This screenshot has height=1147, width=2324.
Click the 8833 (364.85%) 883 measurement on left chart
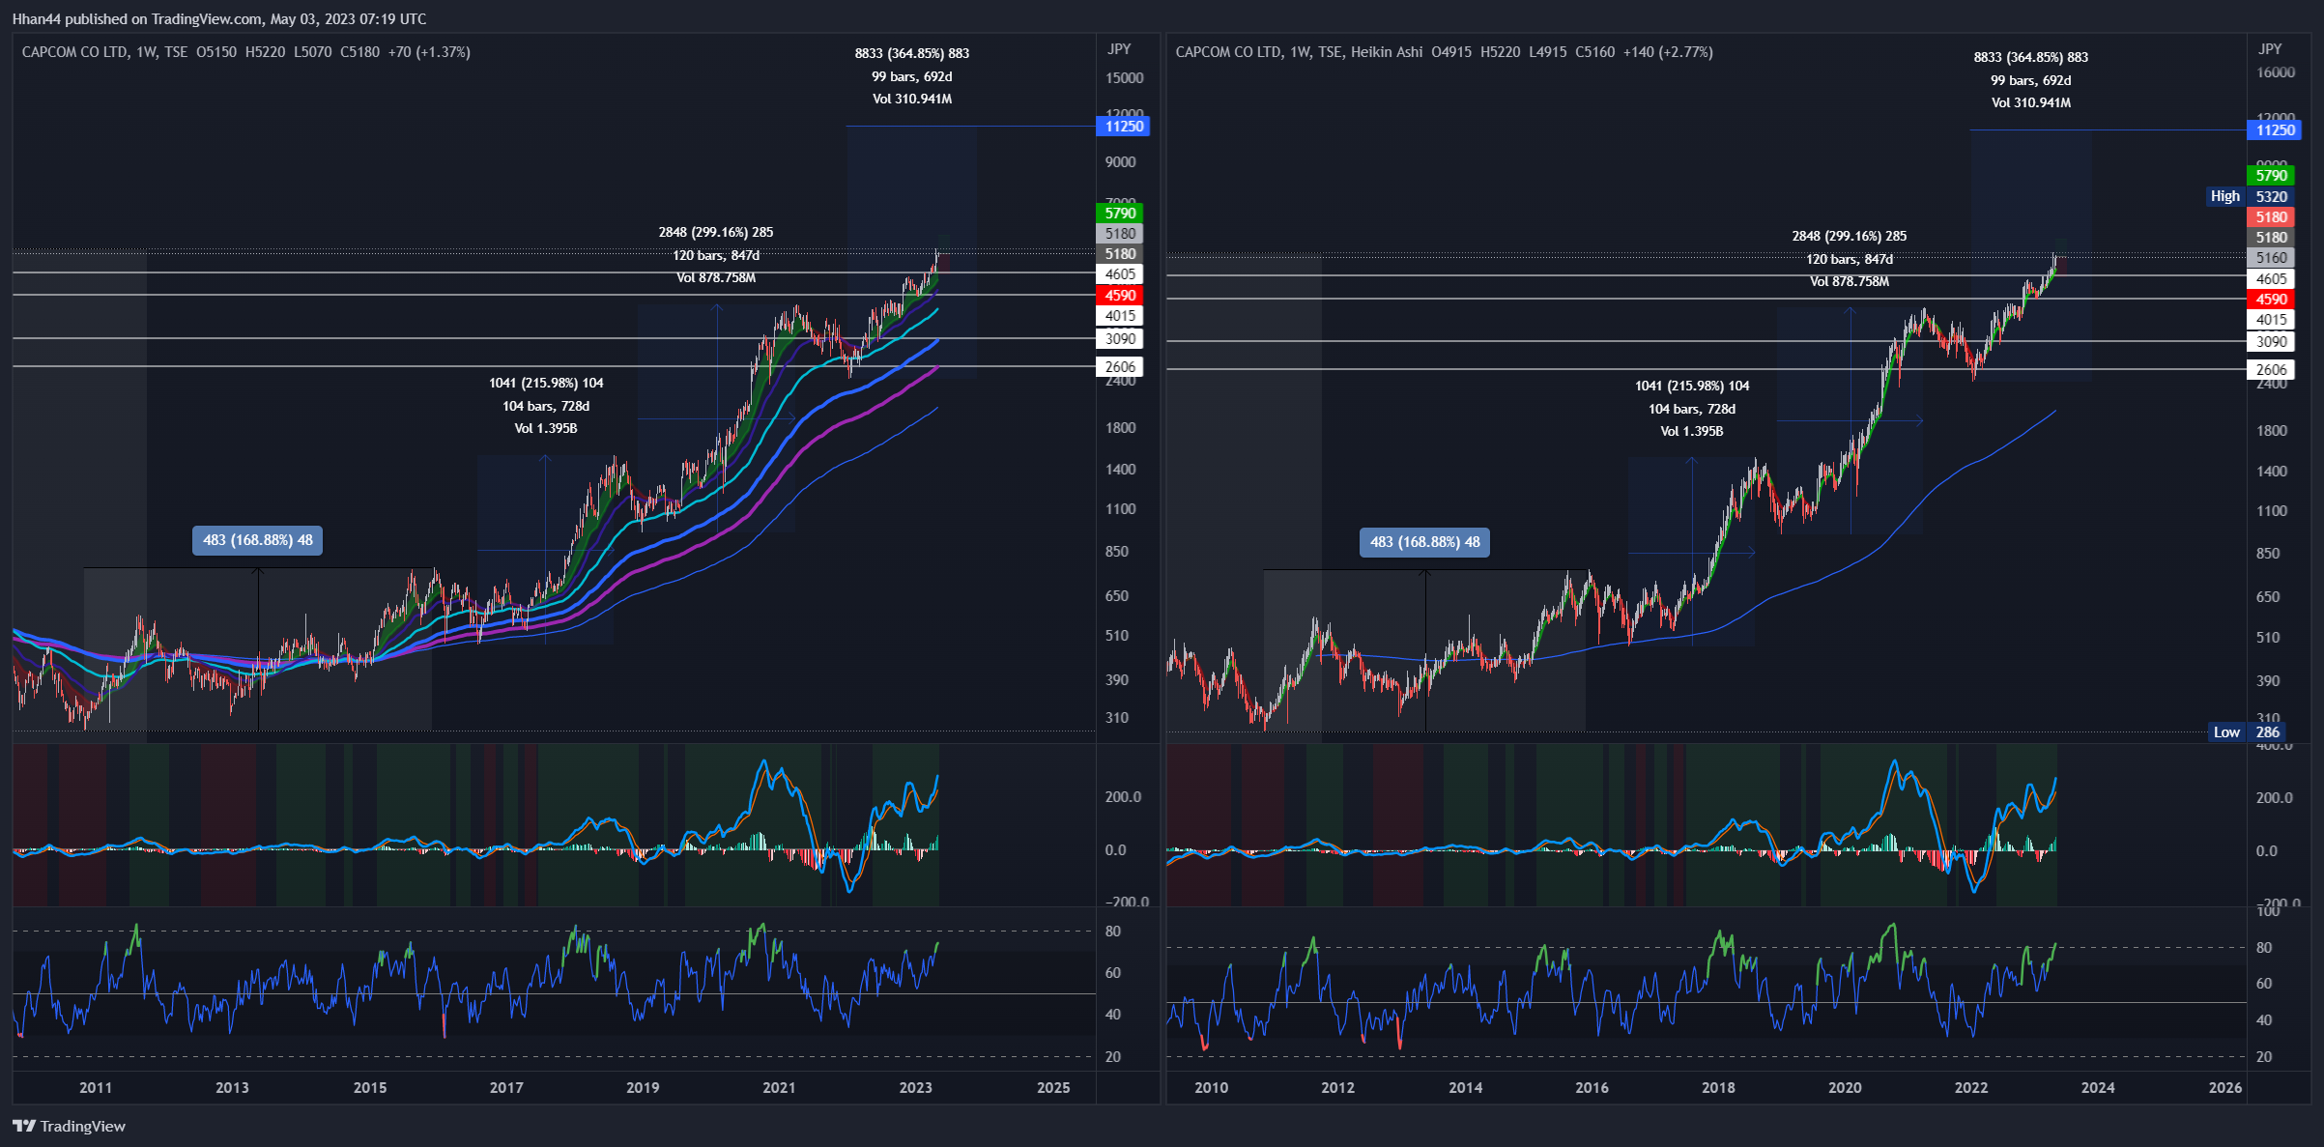point(912,54)
